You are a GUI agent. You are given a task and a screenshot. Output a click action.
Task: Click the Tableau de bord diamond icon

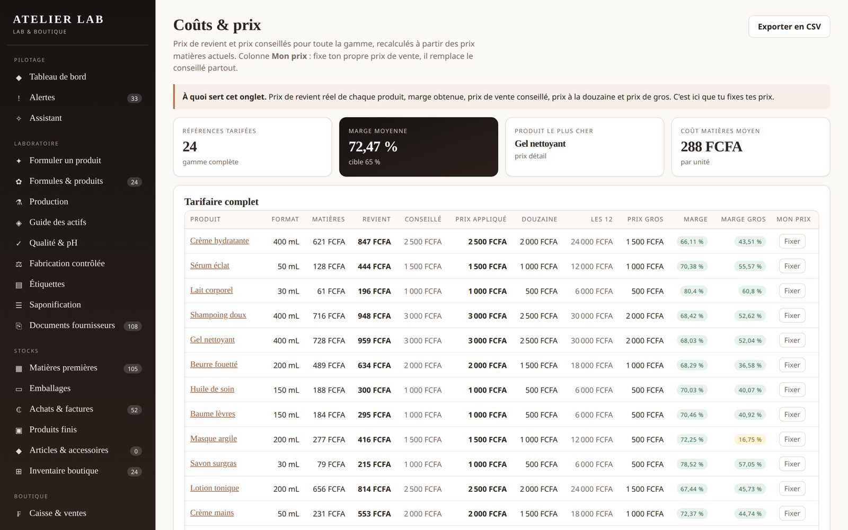[x=19, y=77]
